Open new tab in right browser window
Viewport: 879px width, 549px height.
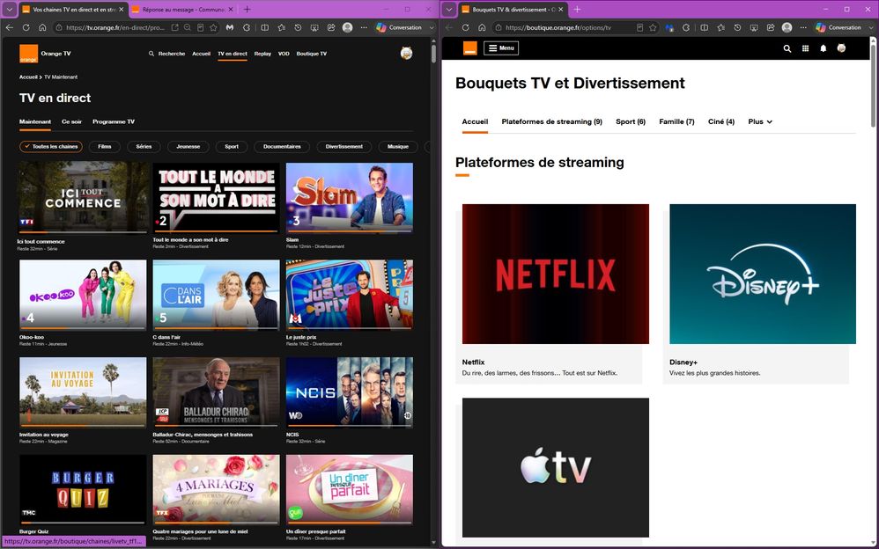click(x=577, y=10)
